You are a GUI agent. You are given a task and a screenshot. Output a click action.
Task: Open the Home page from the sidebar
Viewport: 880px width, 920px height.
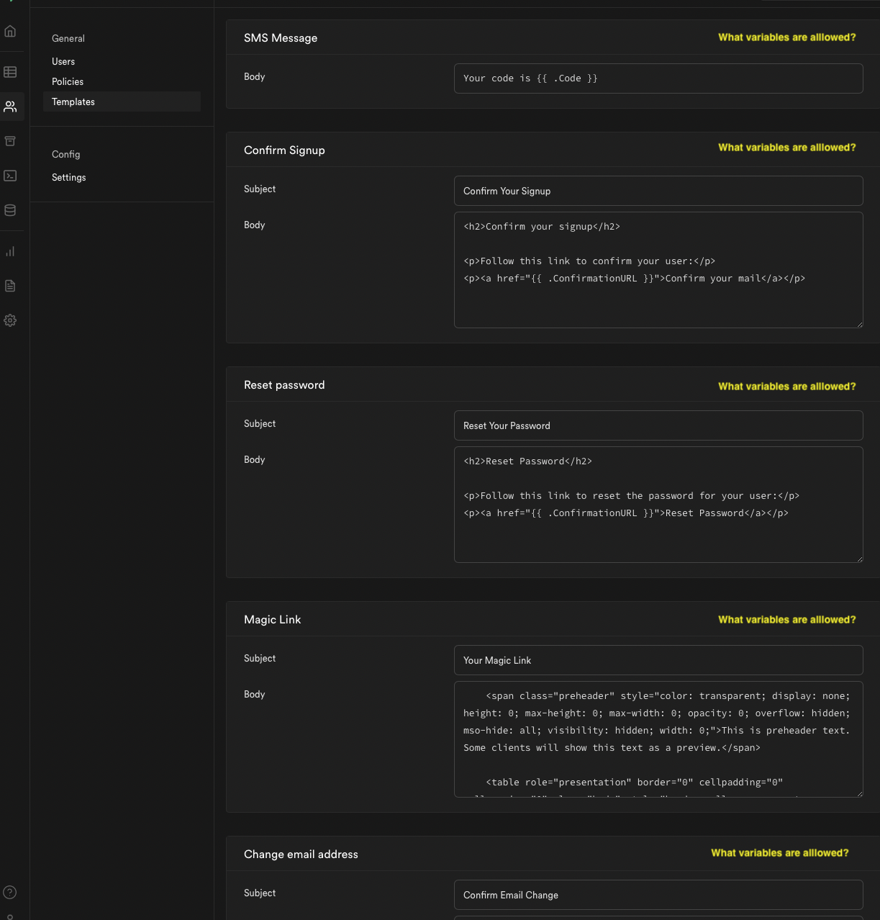(10, 31)
